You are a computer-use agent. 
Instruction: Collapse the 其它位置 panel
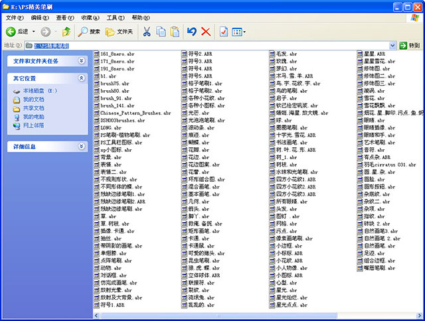(x=81, y=78)
